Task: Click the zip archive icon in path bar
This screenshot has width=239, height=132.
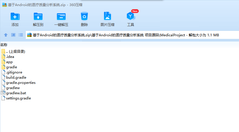Action: pyautogui.click(x=29, y=35)
